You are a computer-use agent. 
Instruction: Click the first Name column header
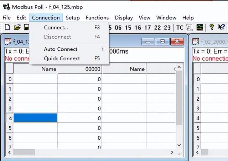click(35, 69)
